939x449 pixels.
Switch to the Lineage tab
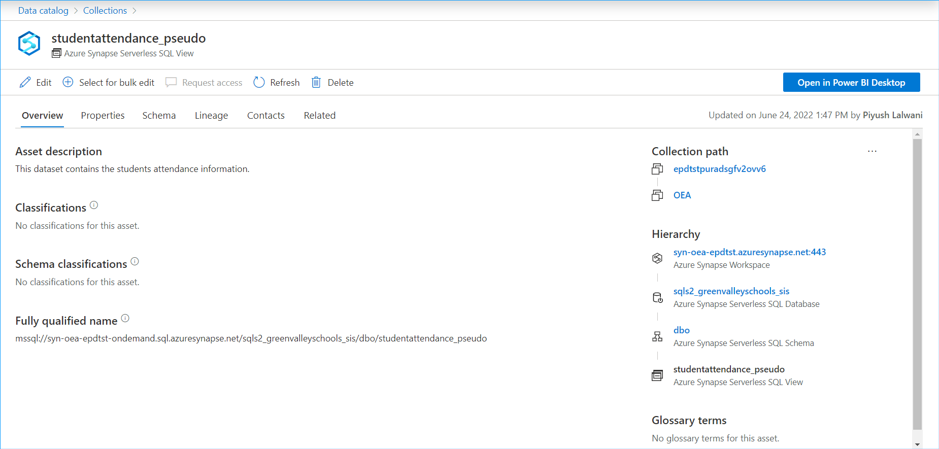pos(211,116)
